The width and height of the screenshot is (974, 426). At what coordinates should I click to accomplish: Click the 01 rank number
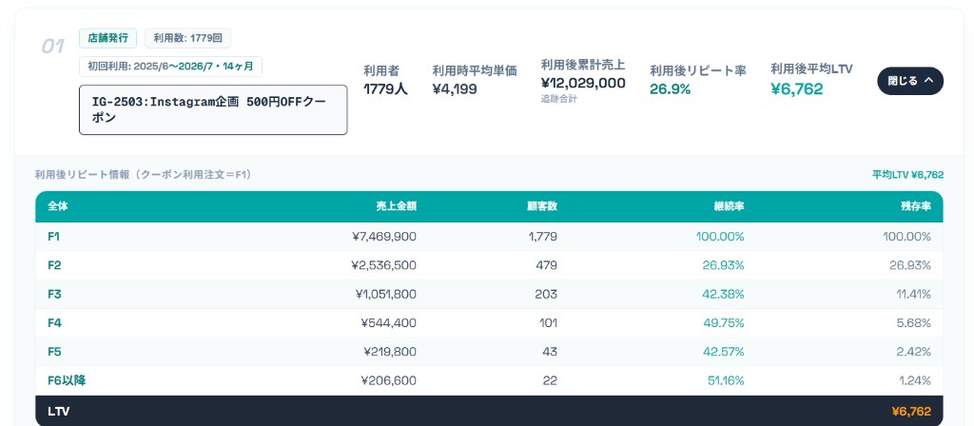53,47
